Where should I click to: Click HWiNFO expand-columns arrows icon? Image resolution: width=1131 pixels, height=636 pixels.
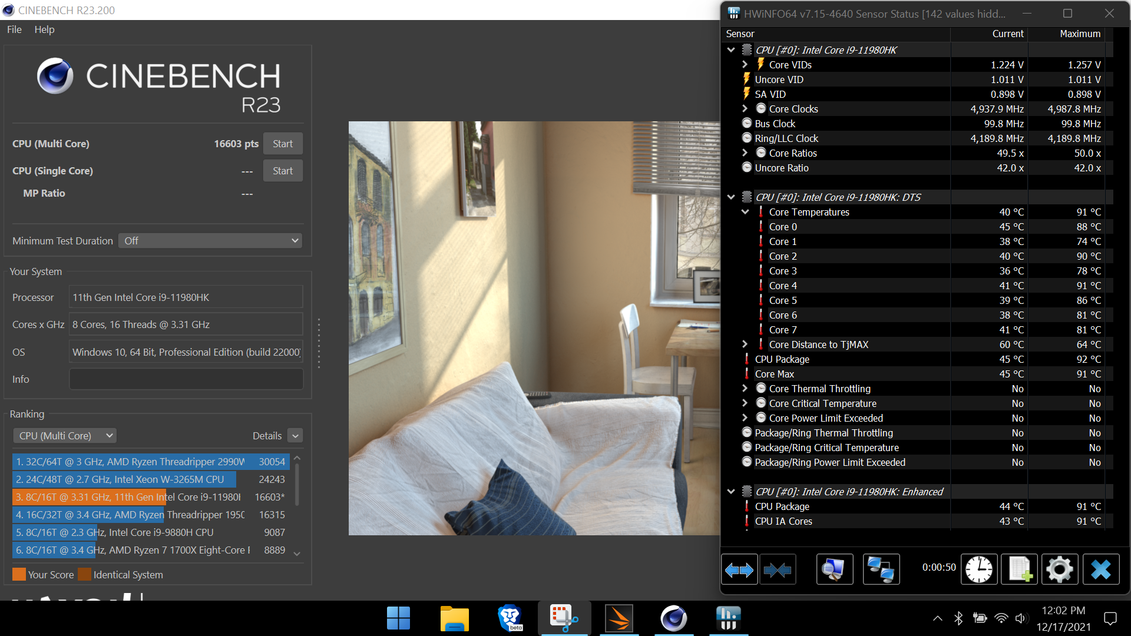[x=739, y=569]
